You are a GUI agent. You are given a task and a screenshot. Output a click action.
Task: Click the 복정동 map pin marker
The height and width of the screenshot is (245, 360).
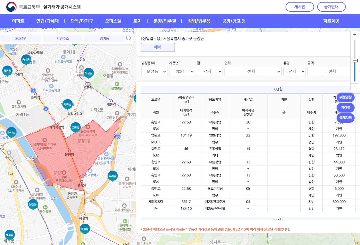point(85,229)
